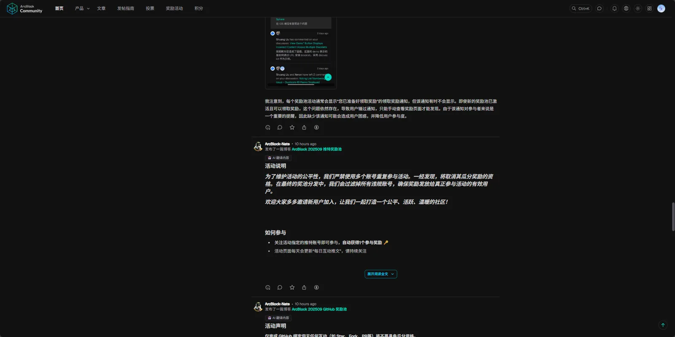Click the 活动声明 heading

(275, 326)
